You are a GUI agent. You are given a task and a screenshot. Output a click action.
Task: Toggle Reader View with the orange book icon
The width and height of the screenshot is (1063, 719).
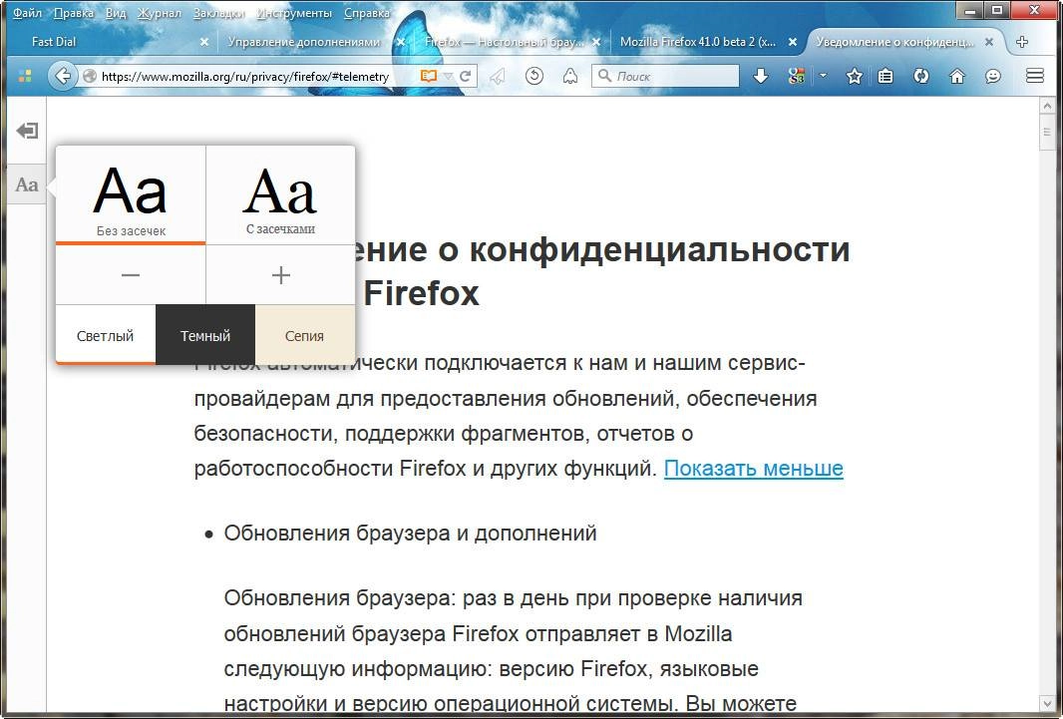428,76
